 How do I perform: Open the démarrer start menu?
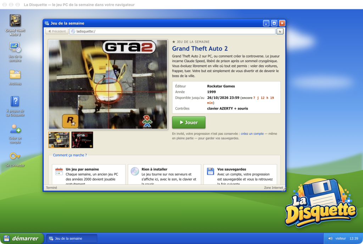click(x=22, y=238)
